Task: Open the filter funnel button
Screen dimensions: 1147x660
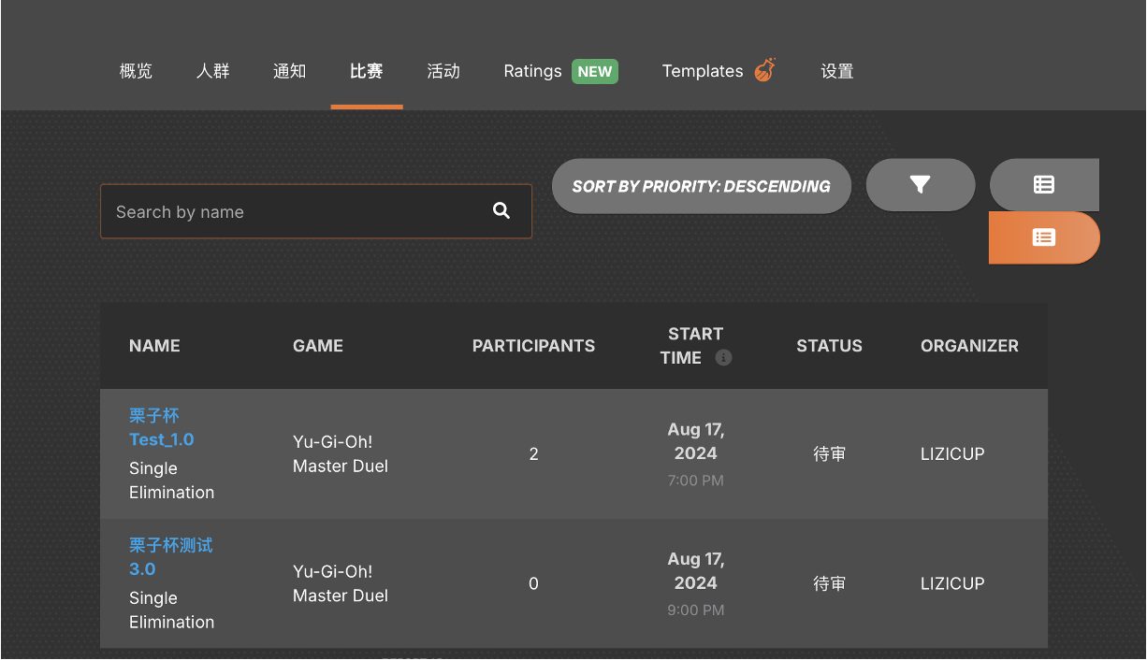Action: [x=921, y=185]
